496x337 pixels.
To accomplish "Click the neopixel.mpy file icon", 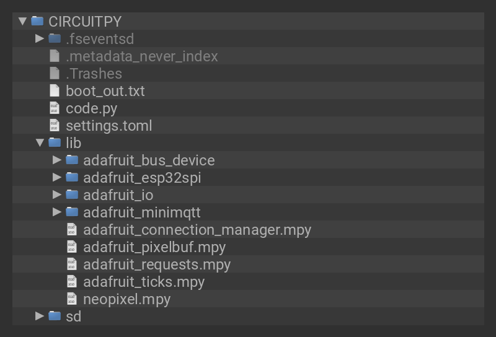I will (72, 299).
